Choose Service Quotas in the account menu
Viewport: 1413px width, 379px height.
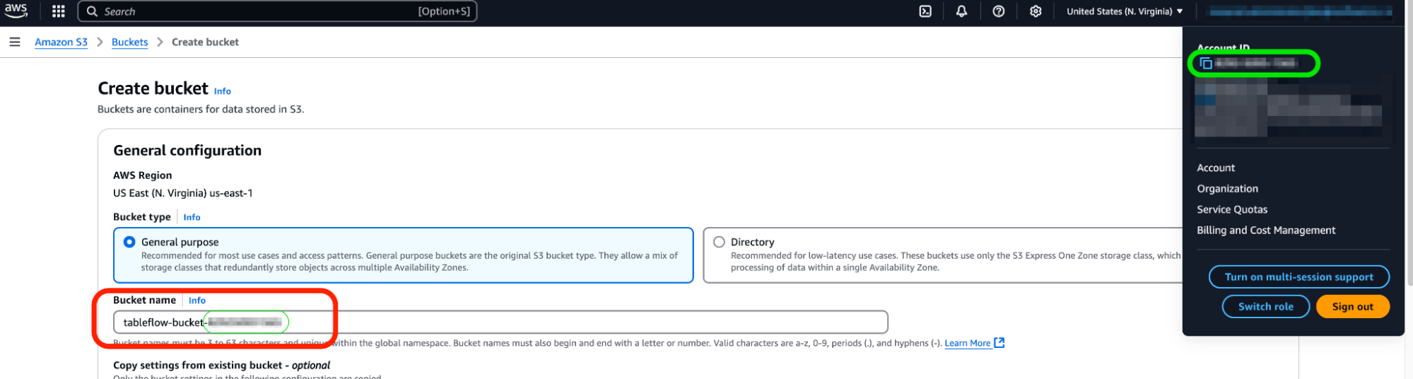1232,209
